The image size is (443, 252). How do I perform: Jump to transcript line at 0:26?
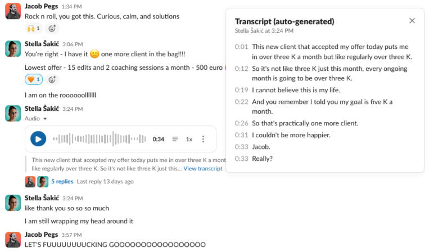click(x=241, y=123)
